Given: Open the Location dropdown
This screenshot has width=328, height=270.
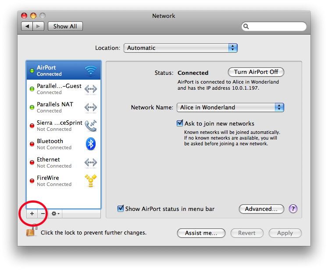Looking at the screenshot, I should 181,48.
